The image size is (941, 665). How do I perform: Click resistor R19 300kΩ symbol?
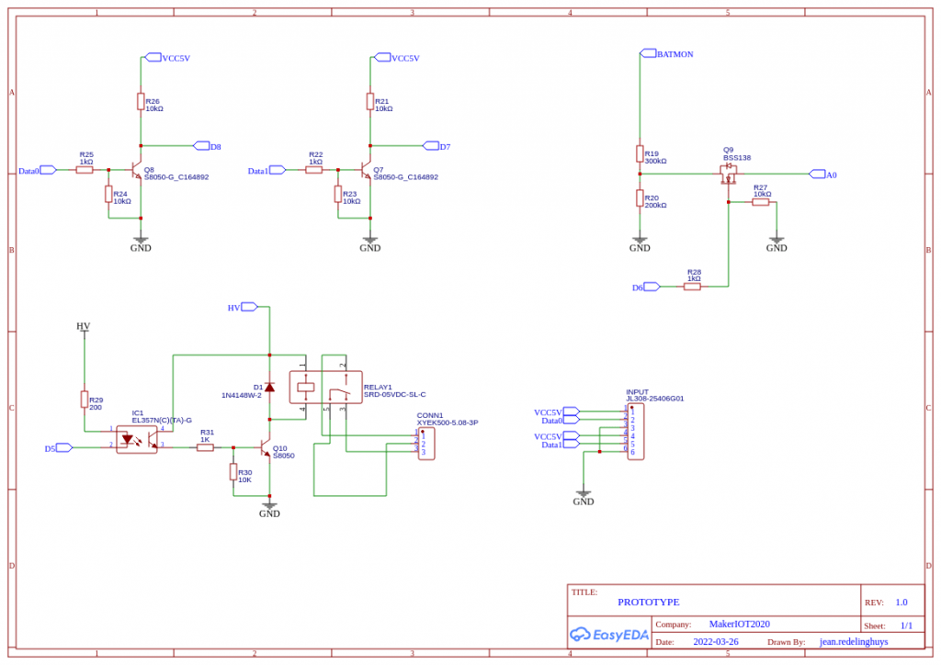point(640,153)
